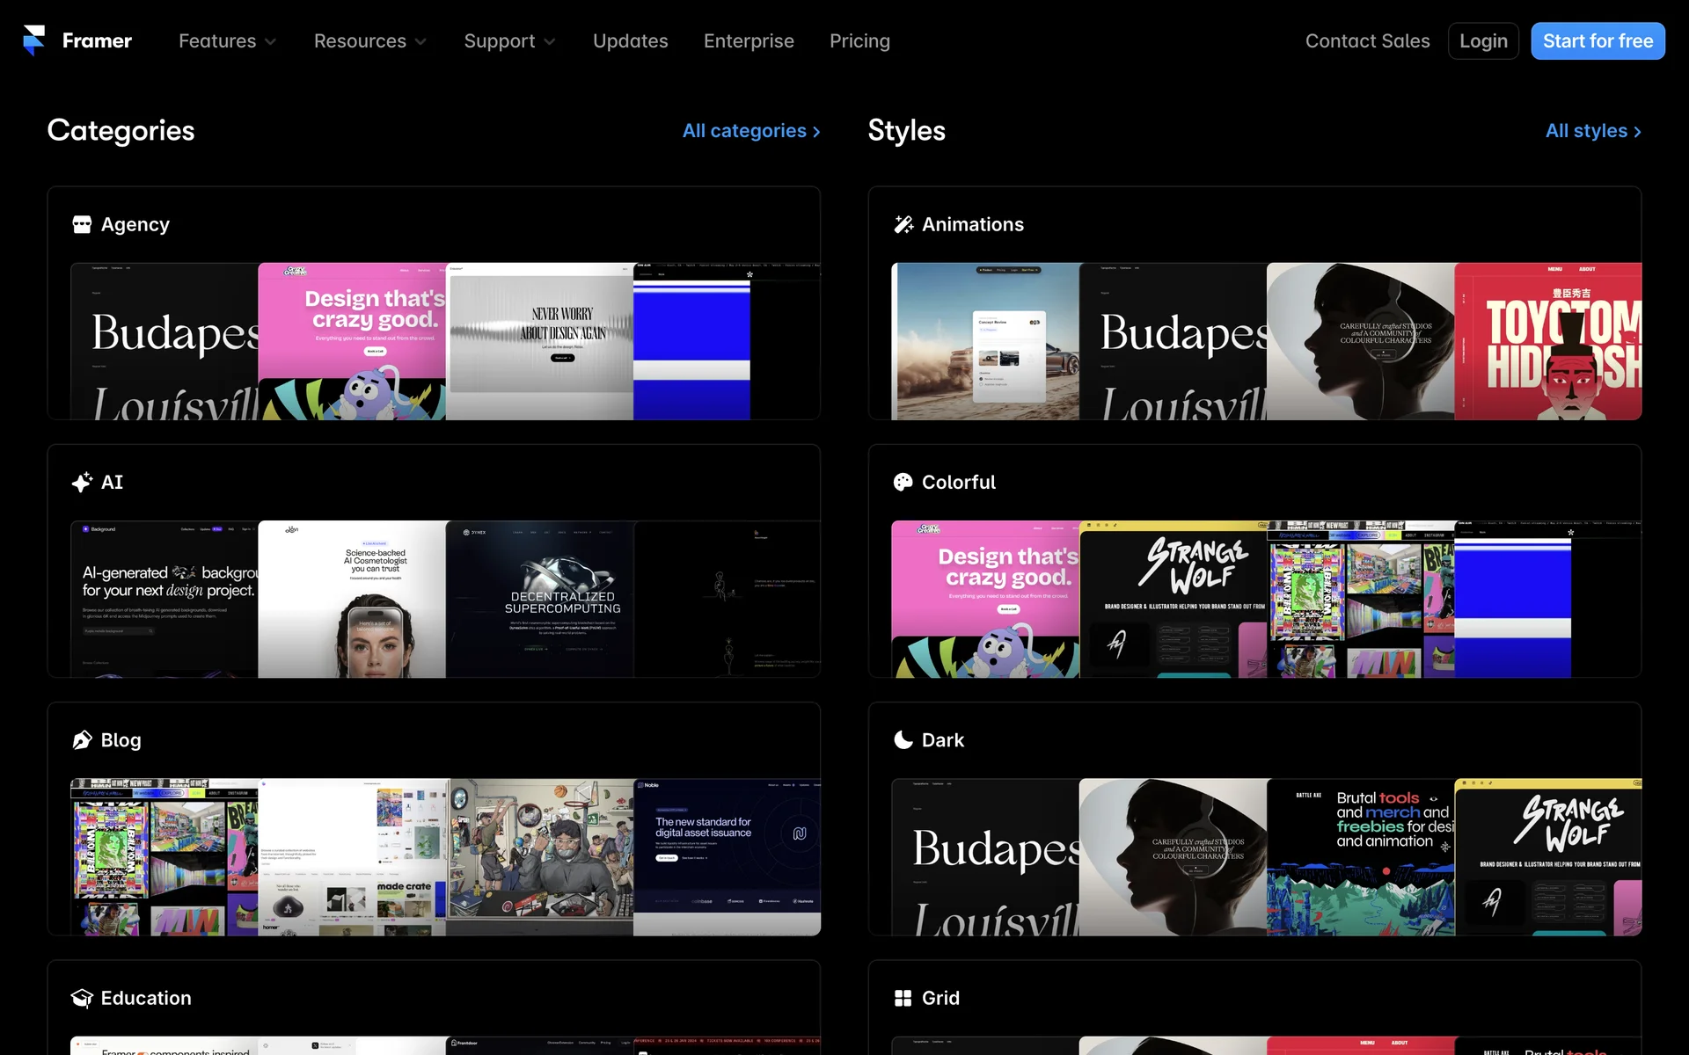The width and height of the screenshot is (1689, 1055).
Task: Click the Colorful palette icon
Action: pyautogui.click(x=903, y=482)
